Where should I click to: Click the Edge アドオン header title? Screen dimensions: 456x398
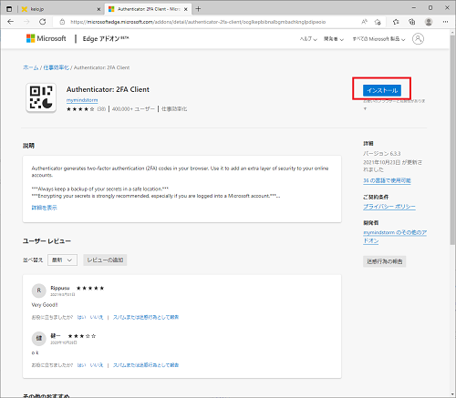pyautogui.click(x=106, y=39)
